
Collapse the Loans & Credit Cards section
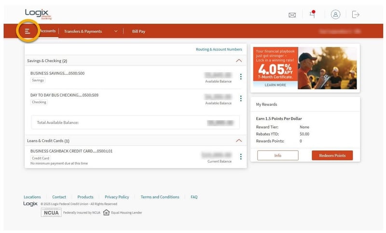238,141
